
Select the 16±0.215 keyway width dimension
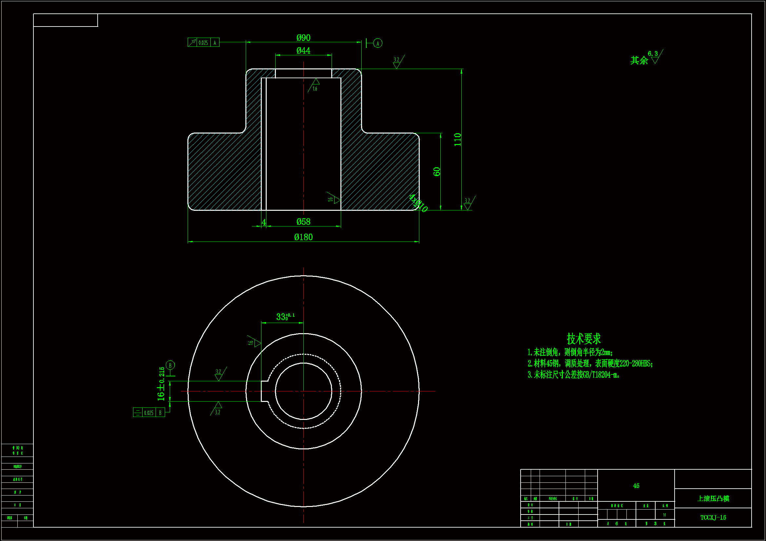click(x=161, y=384)
